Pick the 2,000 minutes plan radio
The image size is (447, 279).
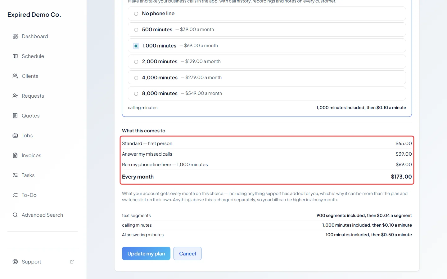[x=136, y=62]
